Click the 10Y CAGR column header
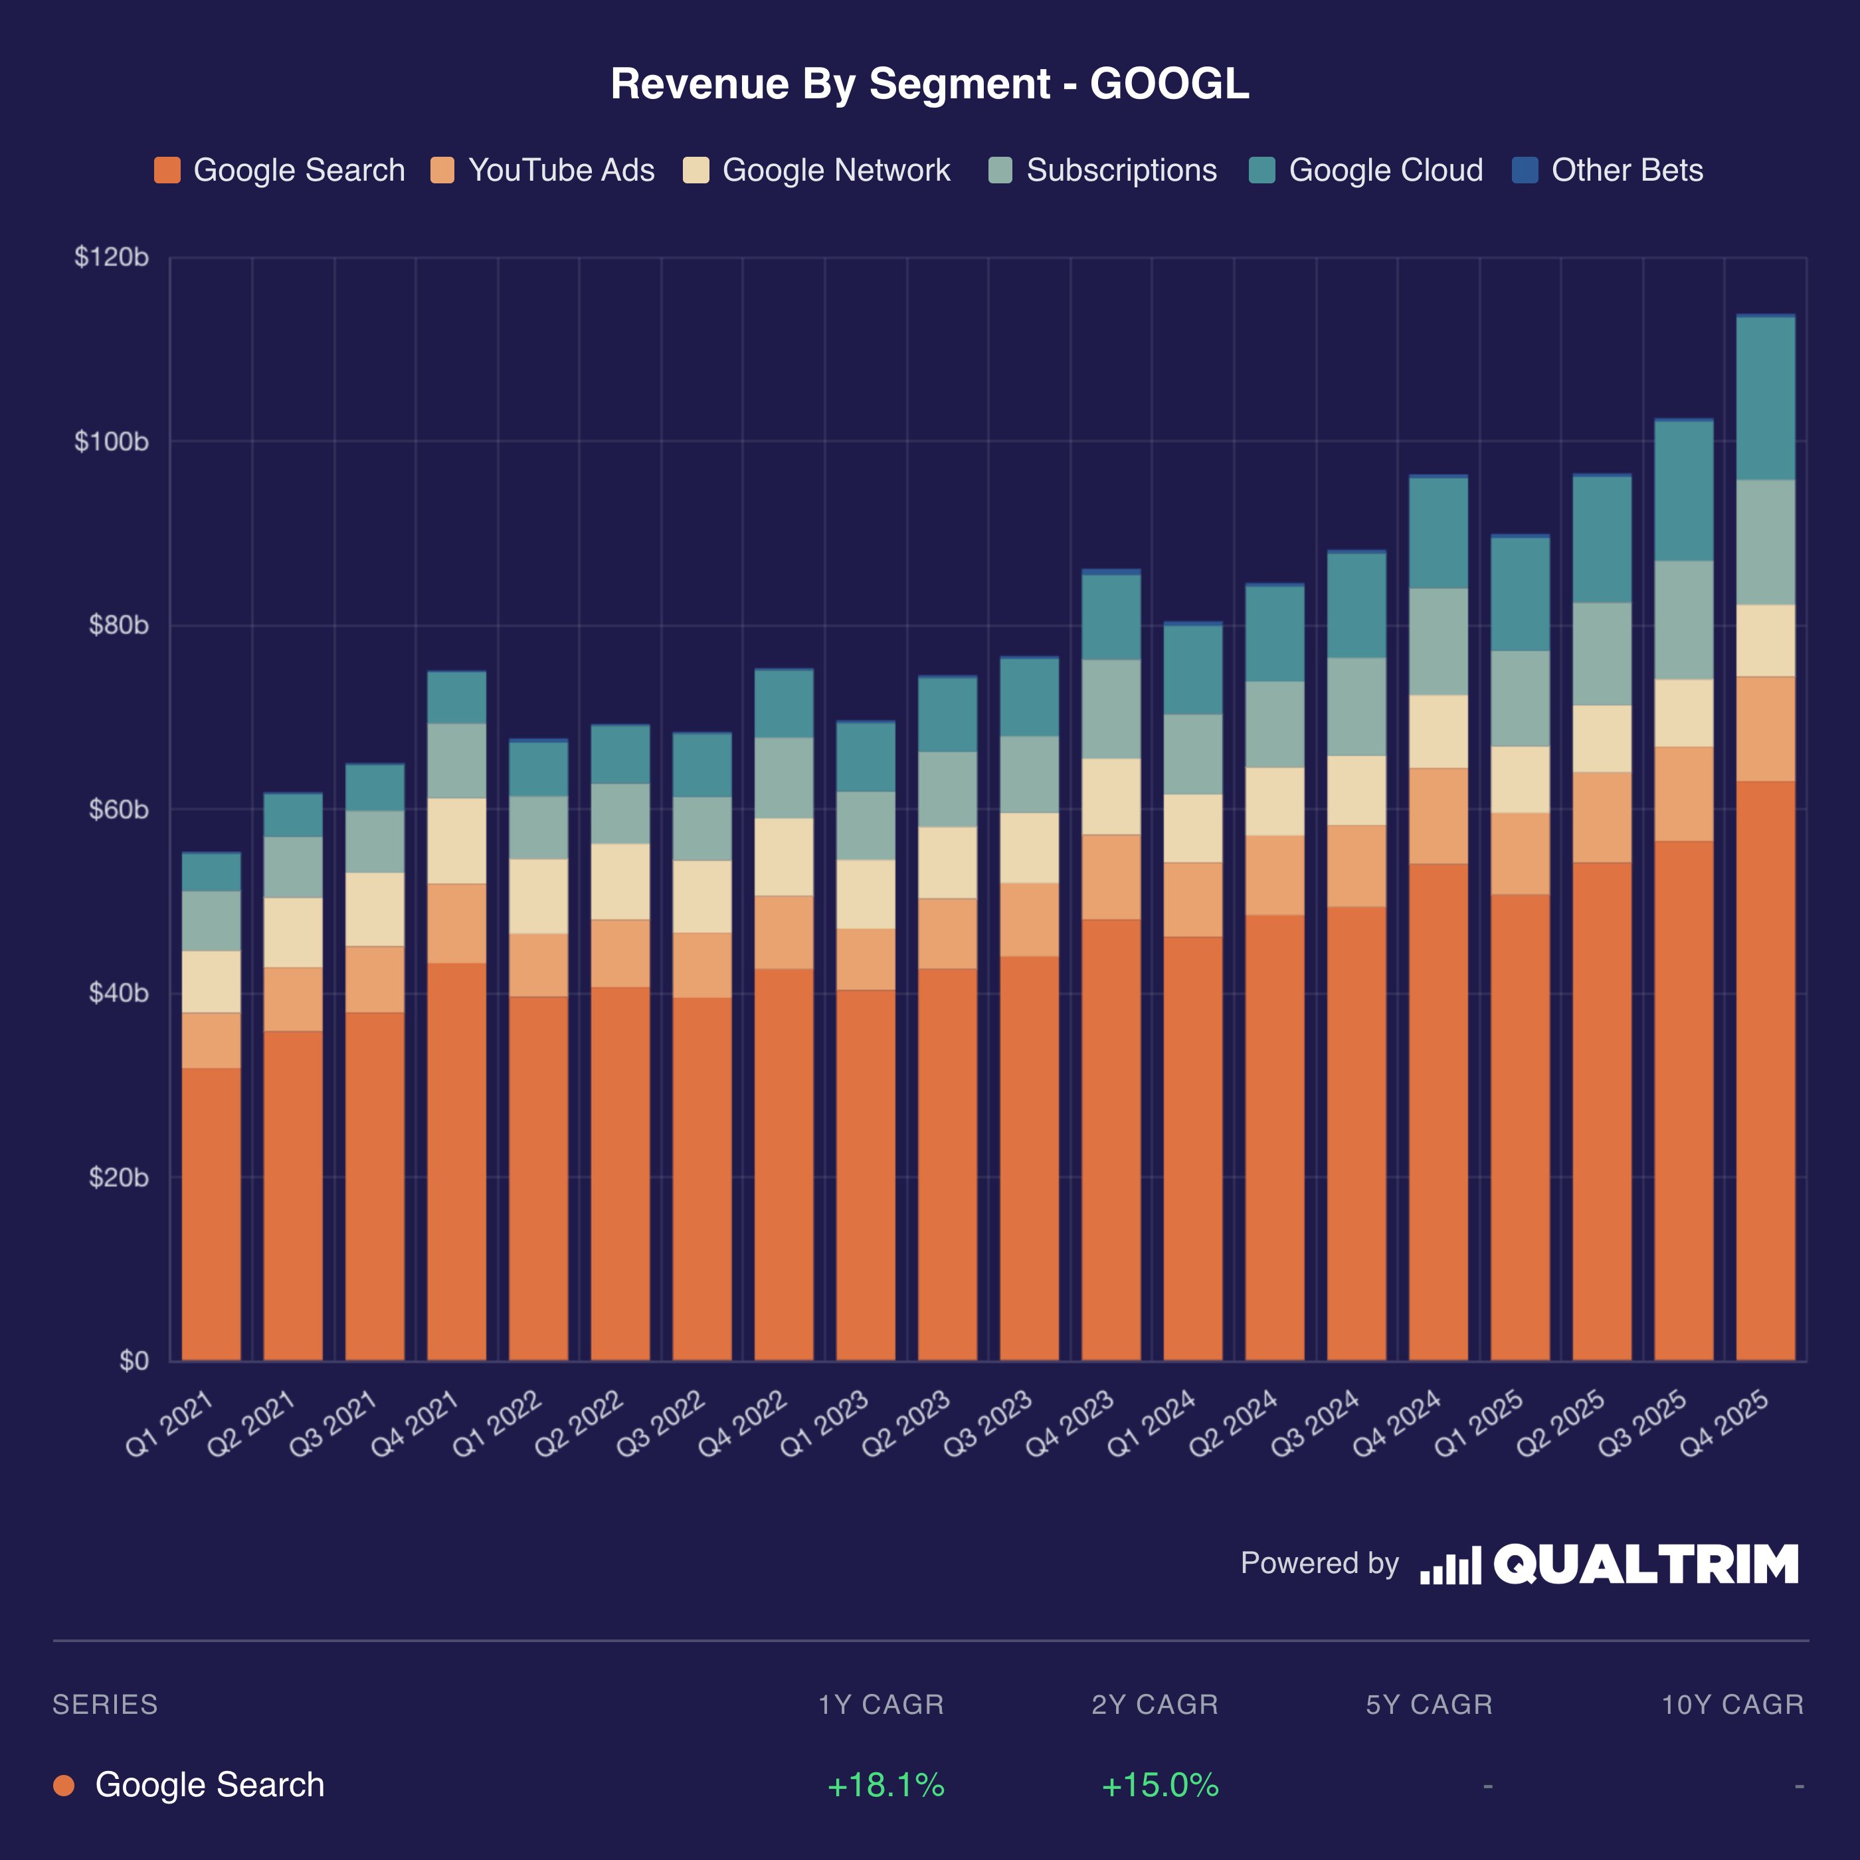 click(1732, 1705)
